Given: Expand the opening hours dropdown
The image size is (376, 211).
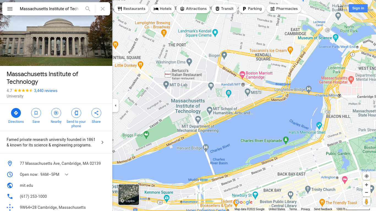Looking at the screenshot, I should point(67,174).
